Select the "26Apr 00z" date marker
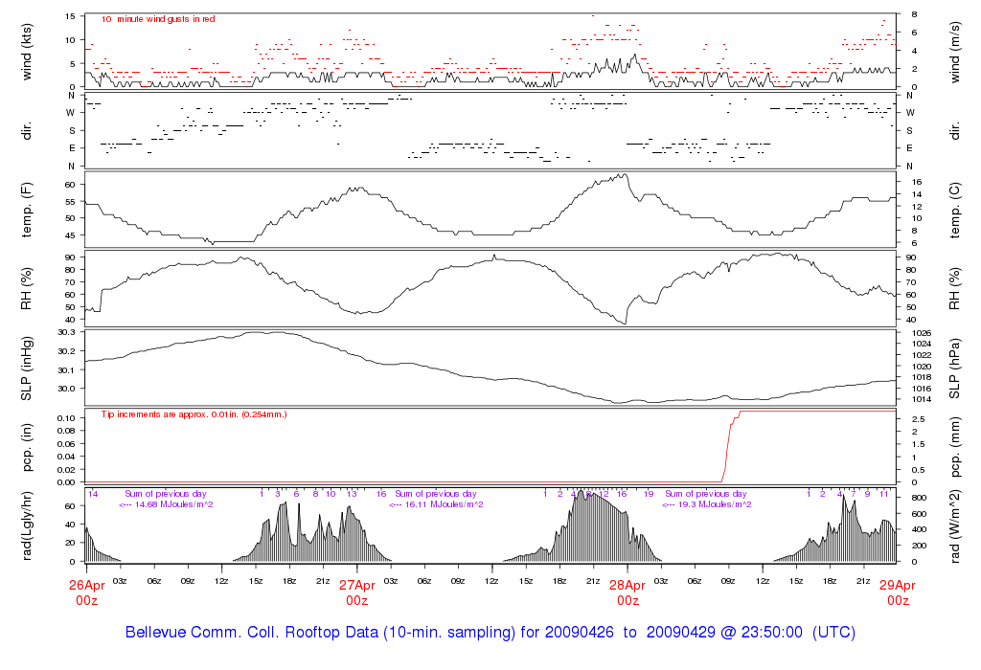This screenshot has width=981, height=670. click(86, 592)
